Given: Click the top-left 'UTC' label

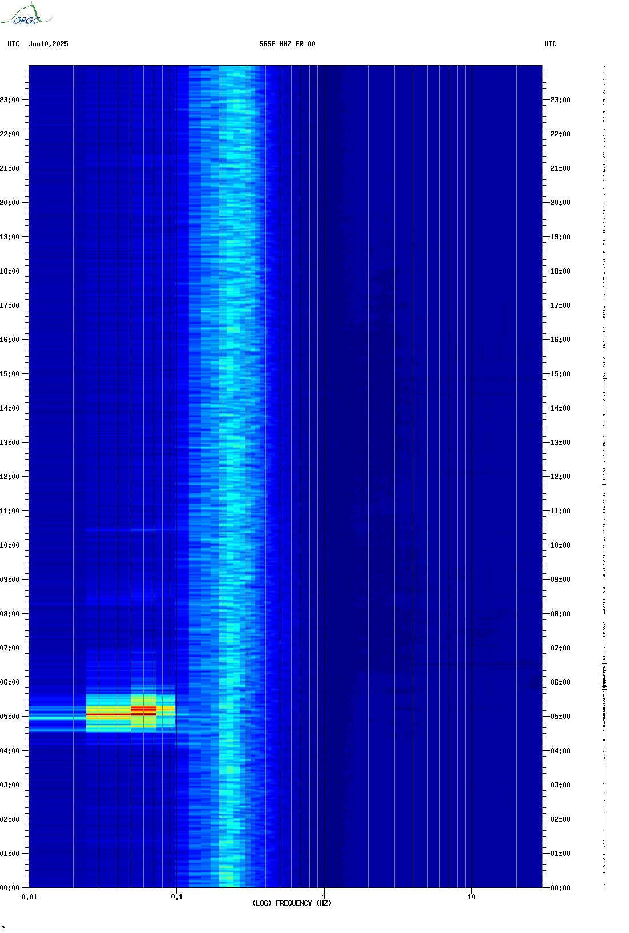Looking at the screenshot, I should coord(14,44).
